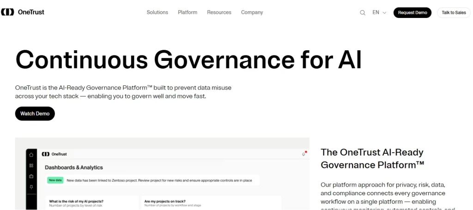Open the Resources menu

pos(219,12)
